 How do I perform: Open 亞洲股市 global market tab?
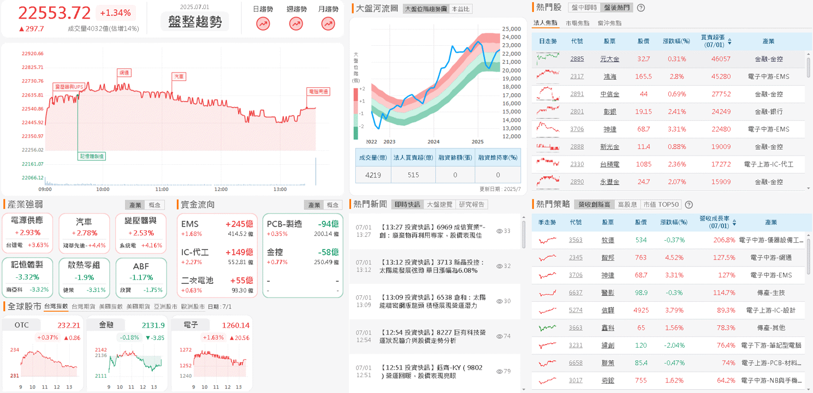(165, 307)
